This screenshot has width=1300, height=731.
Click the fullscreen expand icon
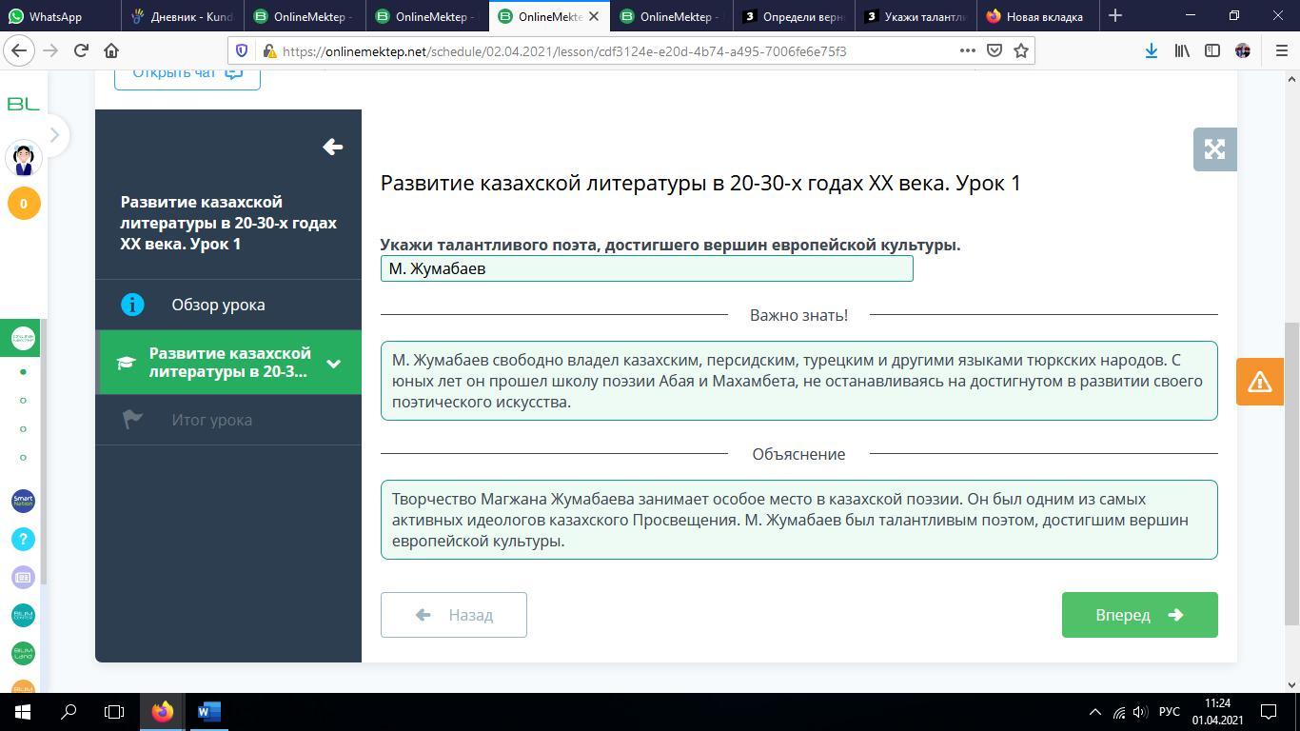[1214, 149]
